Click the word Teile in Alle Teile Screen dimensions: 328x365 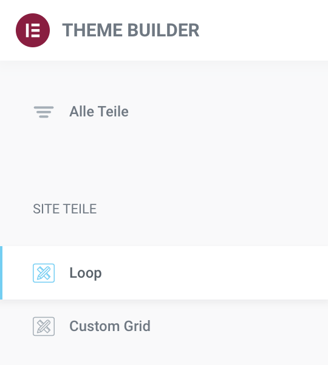[x=113, y=112]
